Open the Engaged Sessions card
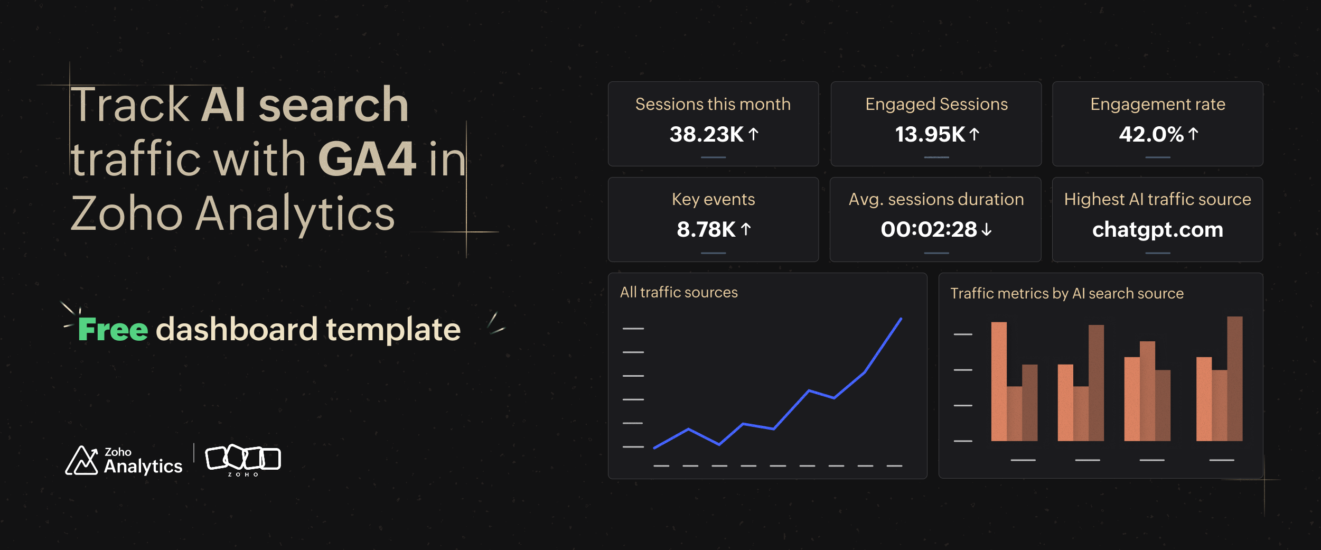This screenshot has width=1321, height=550. [936, 124]
